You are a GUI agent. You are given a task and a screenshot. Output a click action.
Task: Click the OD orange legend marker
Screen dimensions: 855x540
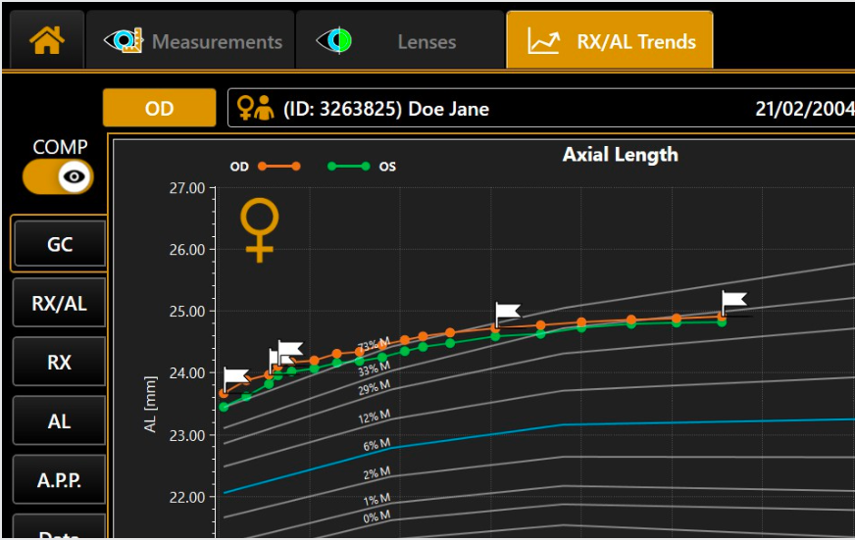point(279,167)
